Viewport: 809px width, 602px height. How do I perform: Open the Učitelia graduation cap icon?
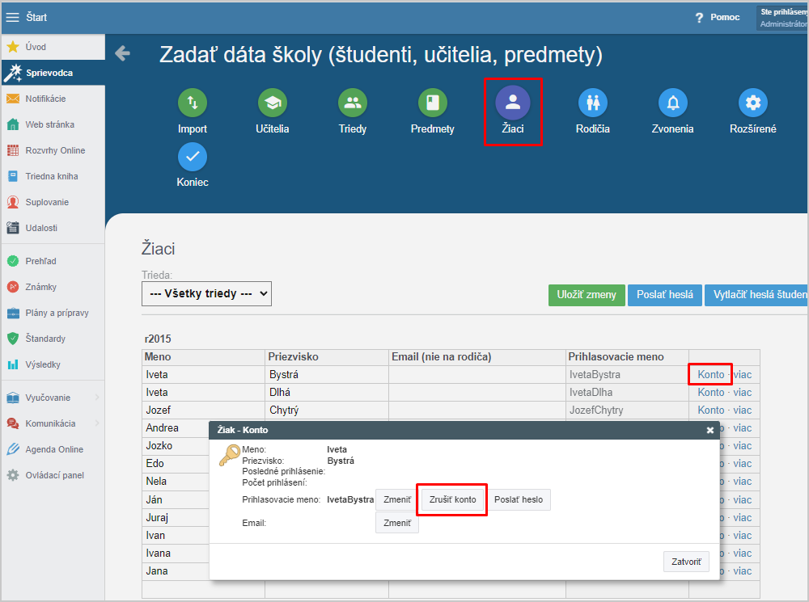[x=273, y=103]
